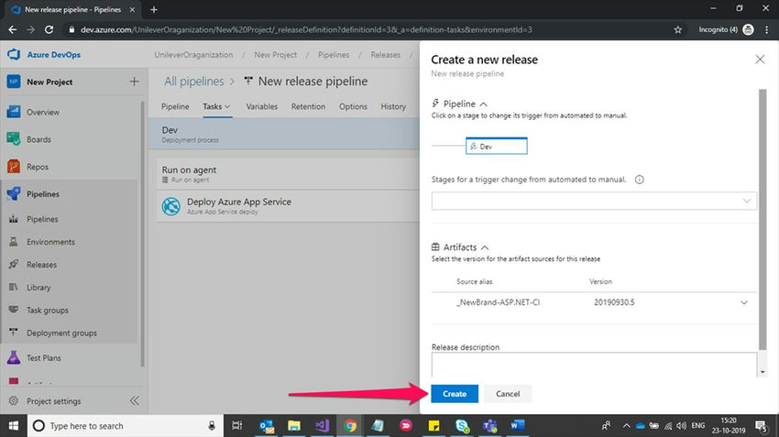Reload the browser page
779x437 pixels.
49,30
